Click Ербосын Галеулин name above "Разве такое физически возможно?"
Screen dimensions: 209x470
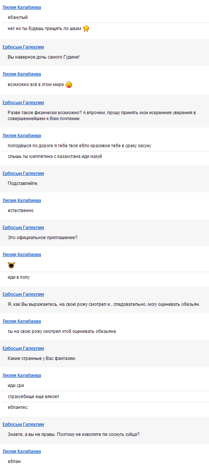(23, 103)
